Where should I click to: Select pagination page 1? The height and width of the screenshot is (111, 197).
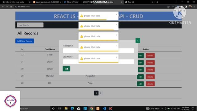click(x=96, y=93)
